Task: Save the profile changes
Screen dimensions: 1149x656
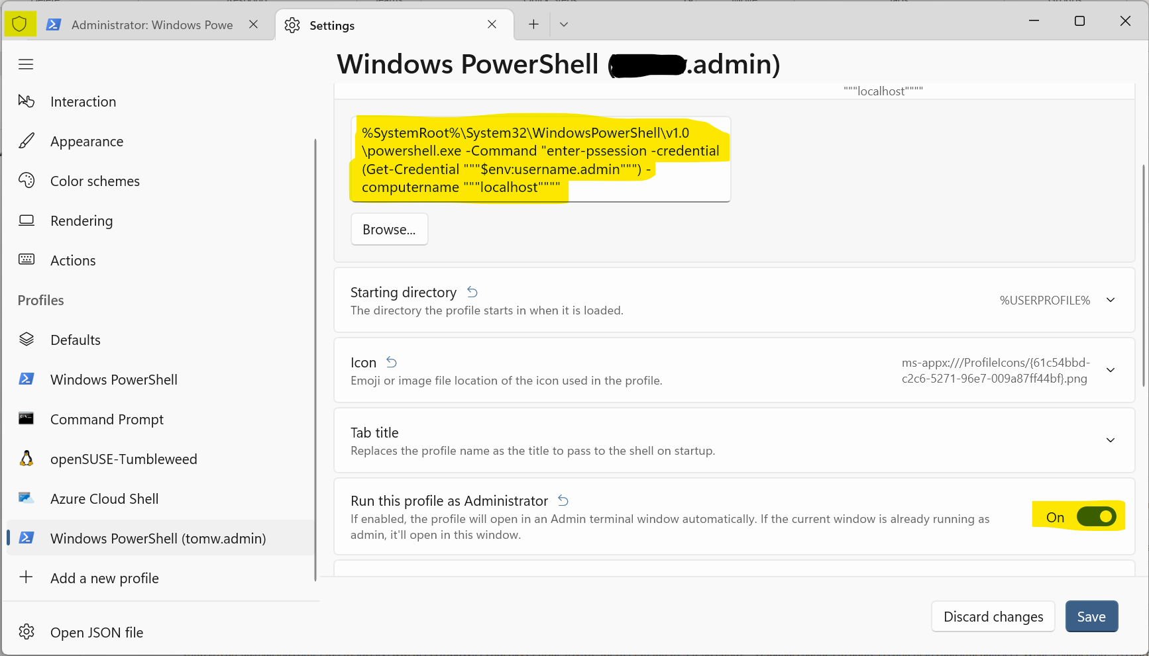Action: 1091,616
